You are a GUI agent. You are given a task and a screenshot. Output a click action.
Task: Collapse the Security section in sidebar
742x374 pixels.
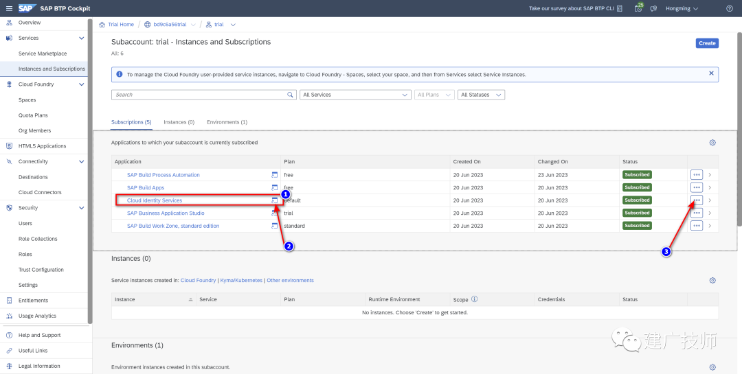click(x=81, y=208)
